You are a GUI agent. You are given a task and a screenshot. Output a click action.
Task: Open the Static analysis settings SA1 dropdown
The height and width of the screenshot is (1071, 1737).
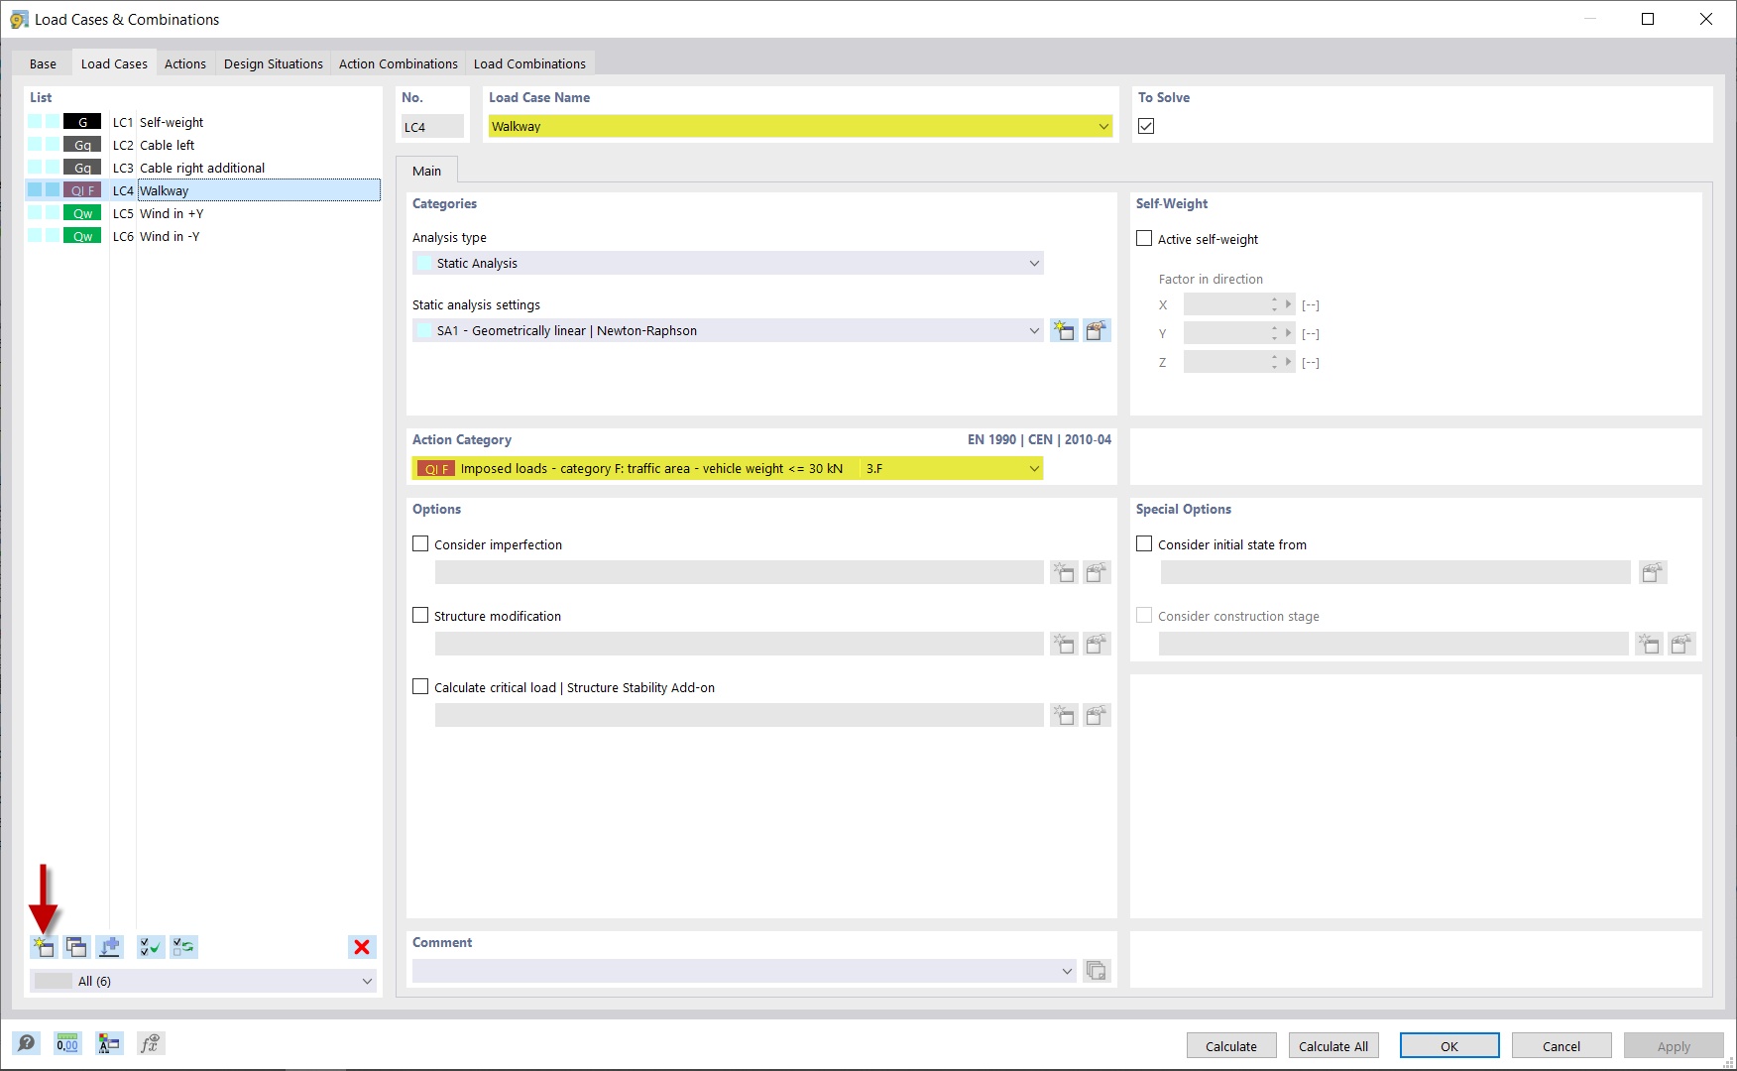[x=728, y=330]
